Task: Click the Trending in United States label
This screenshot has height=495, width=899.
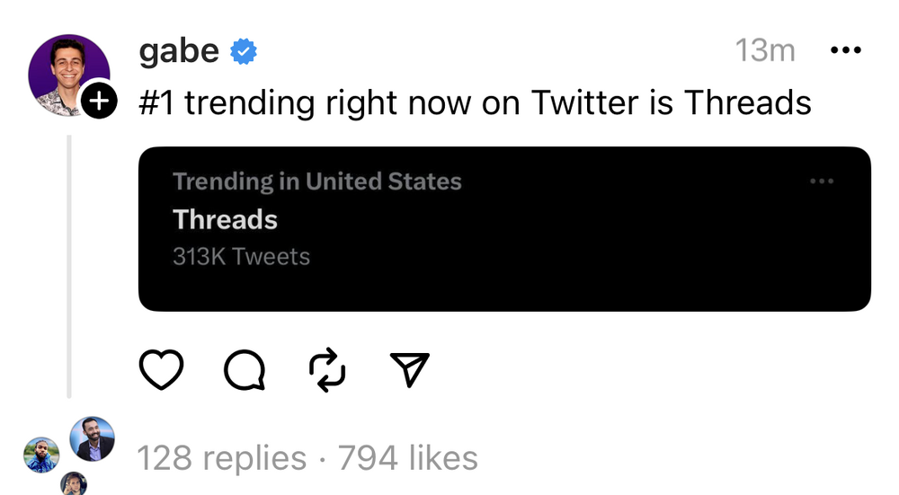Action: coord(316,181)
